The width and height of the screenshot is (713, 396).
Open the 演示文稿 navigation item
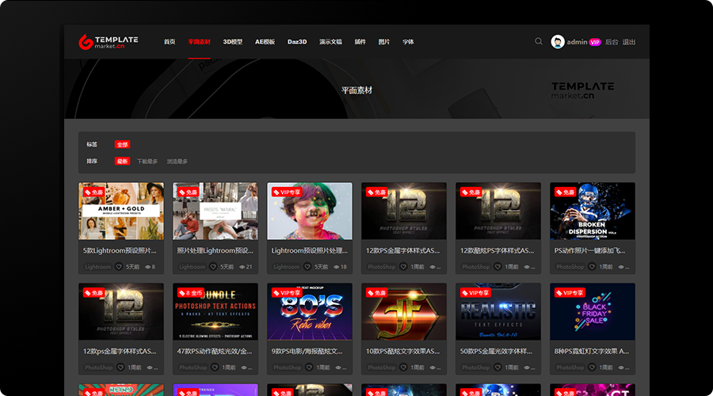330,42
